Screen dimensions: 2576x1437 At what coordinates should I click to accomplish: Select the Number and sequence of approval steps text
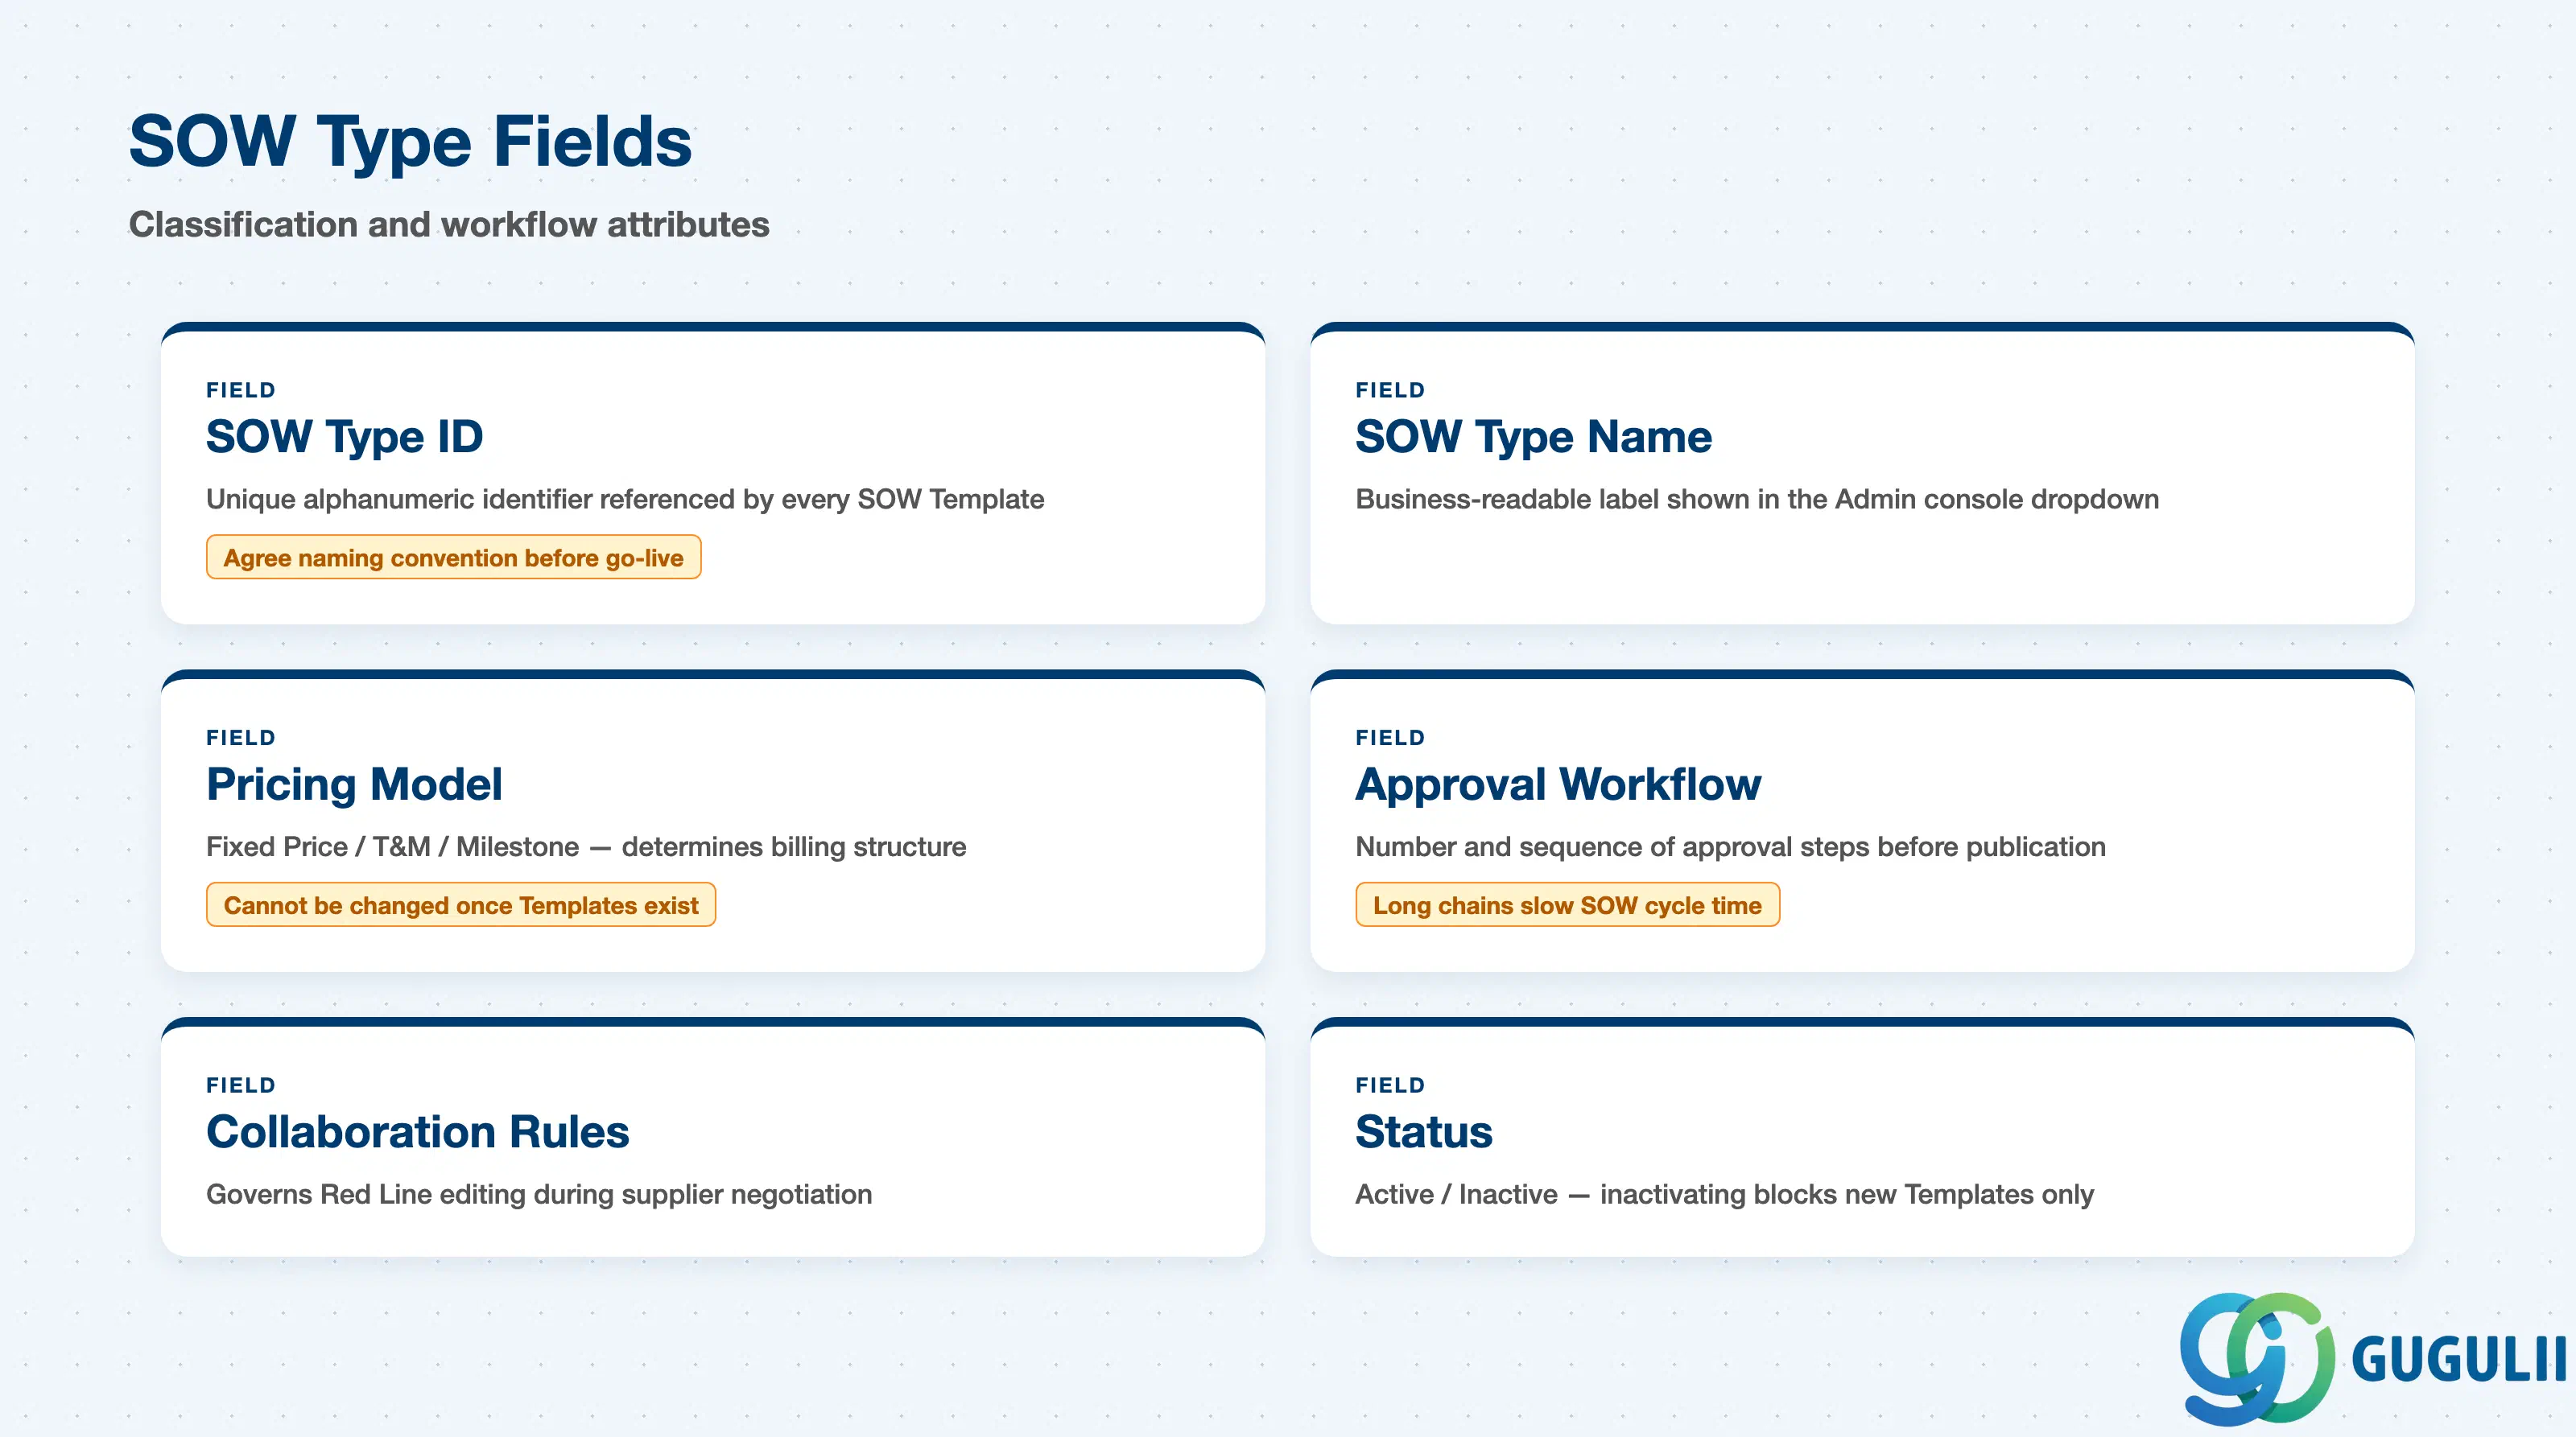pyautogui.click(x=1730, y=846)
